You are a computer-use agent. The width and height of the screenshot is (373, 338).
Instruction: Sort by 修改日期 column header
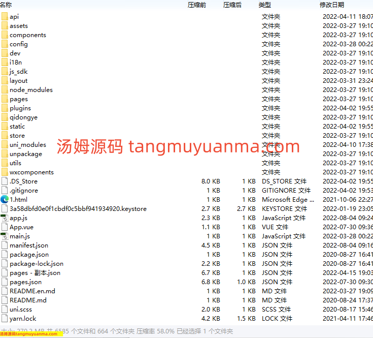point(332,5)
